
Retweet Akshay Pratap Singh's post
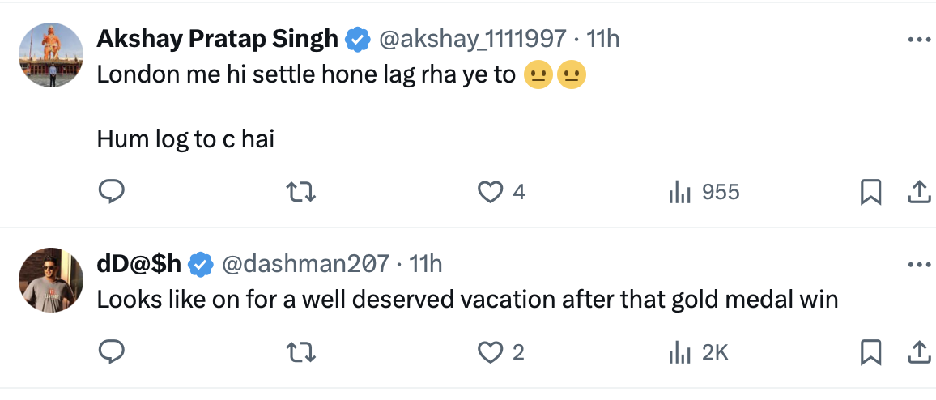[302, 192]
